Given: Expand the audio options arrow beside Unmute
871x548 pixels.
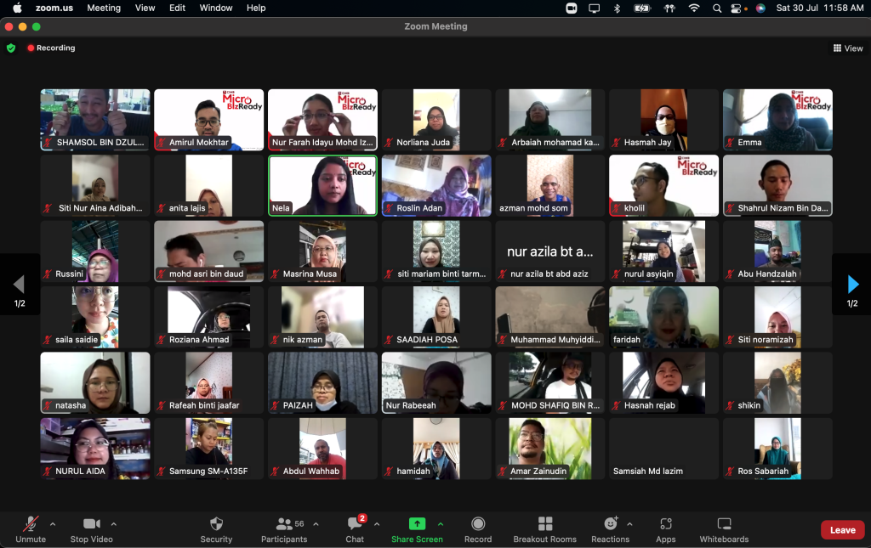Looking at the screenshot, I should coord(53,524).
